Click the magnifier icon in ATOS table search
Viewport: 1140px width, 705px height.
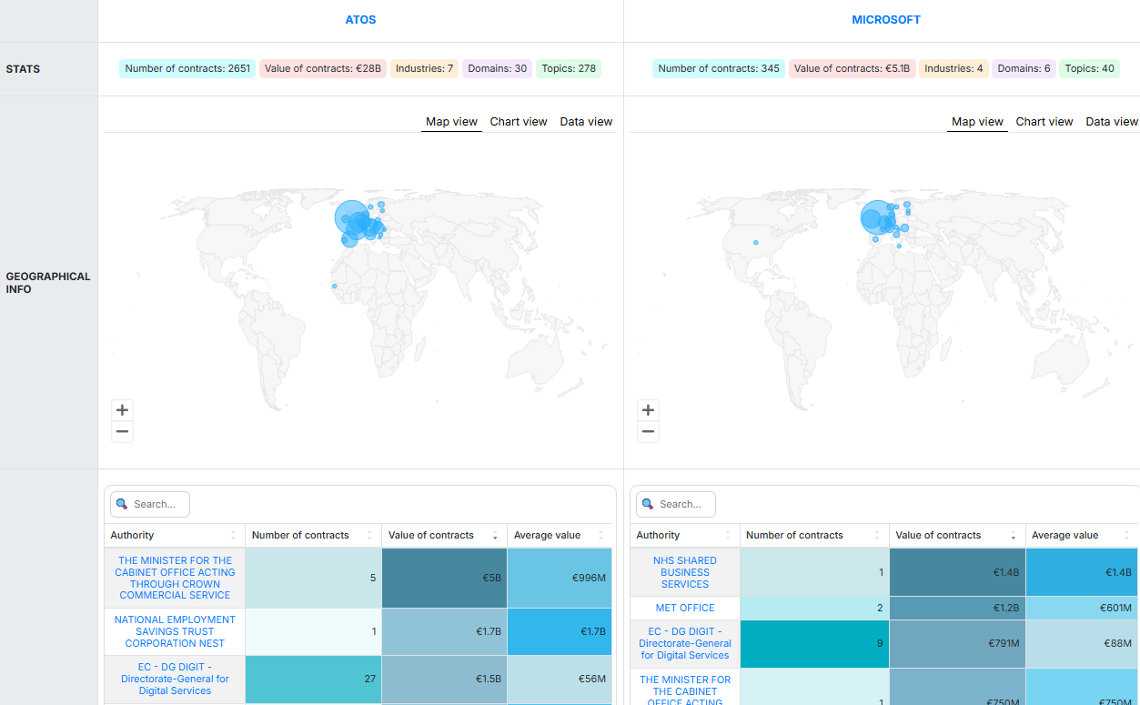pos(123,504)
